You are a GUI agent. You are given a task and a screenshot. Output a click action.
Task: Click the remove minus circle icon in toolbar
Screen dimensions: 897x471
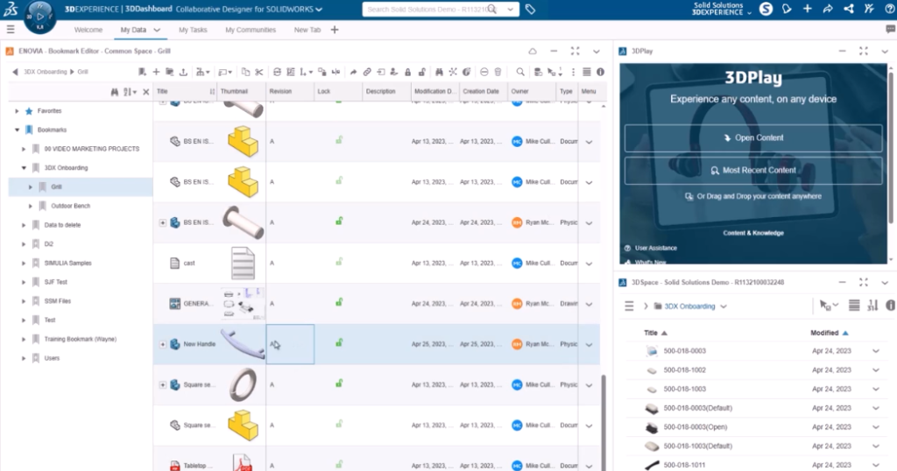484,72
